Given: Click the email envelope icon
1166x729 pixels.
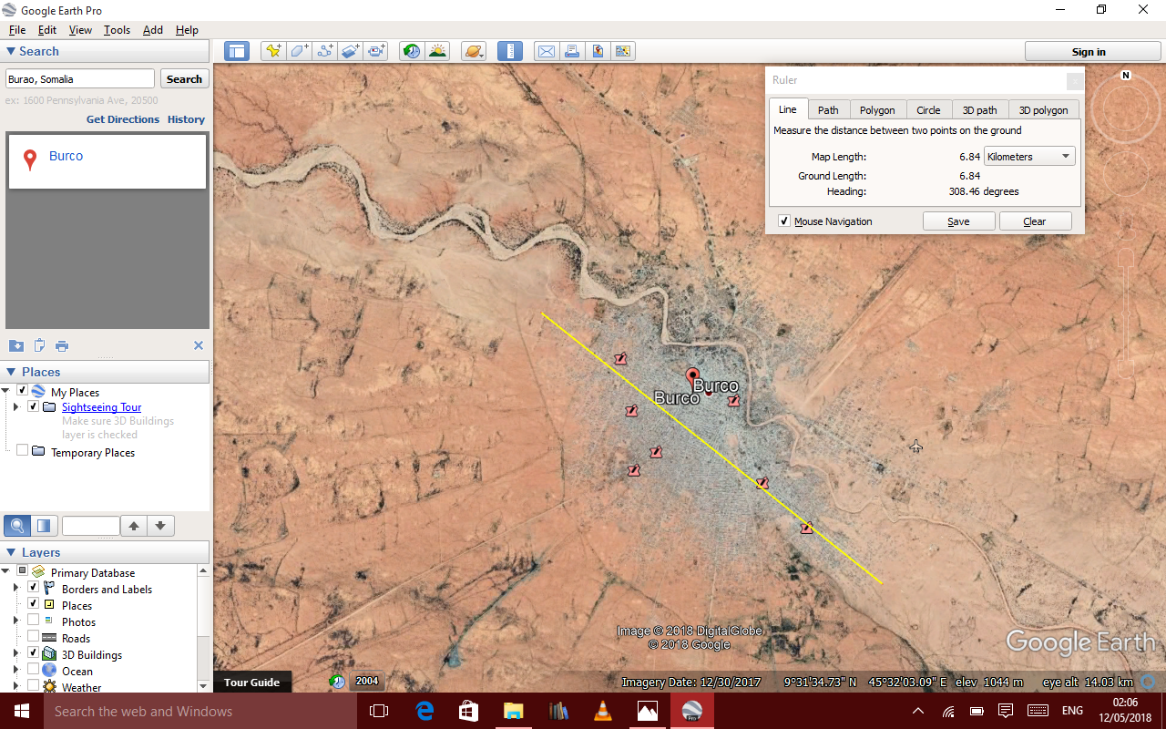Looking at the screenshot, I should point(546,52).
